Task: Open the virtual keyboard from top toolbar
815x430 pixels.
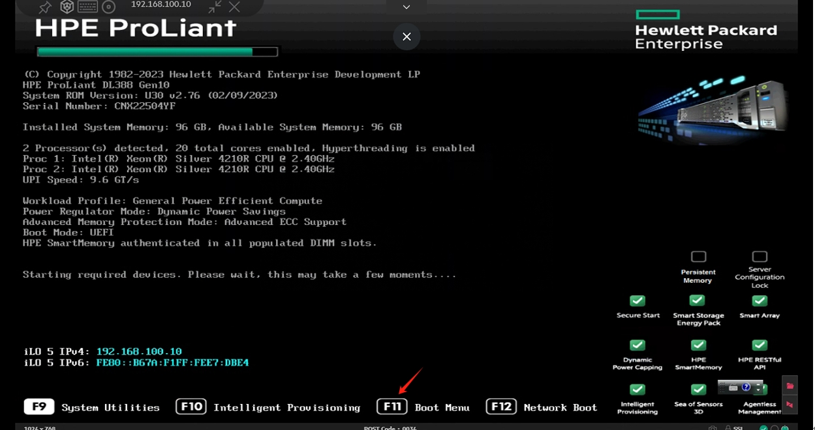Action: tap(87, 7)
